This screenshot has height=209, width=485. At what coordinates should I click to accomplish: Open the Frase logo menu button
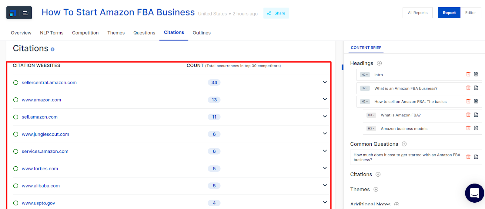(x=19, y=13)
